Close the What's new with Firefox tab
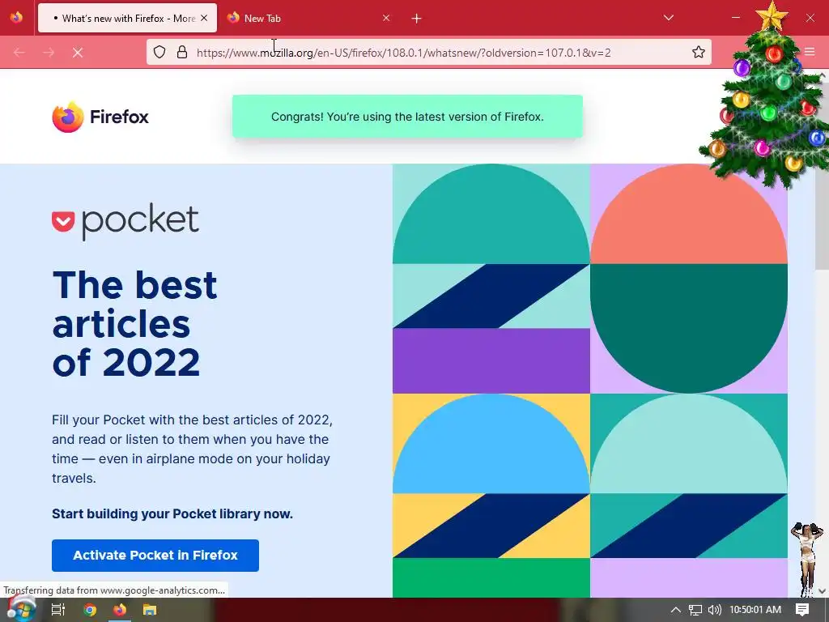The image size is (829, 622). pyautogui.click(x=204, y=18)
